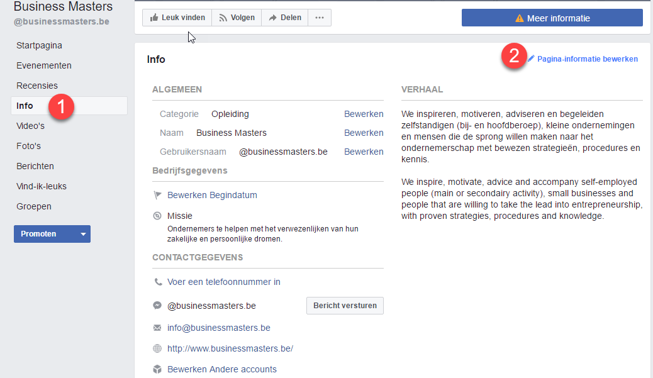This screenshot has width=653, height=378.
Task: Click Bewerken next to Categorie
Action: click(x=364, y=114)
